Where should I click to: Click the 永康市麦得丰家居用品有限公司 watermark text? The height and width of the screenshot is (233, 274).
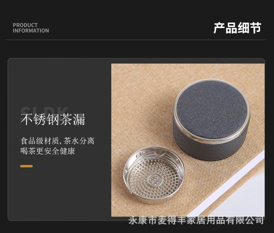tap(196, 220)
